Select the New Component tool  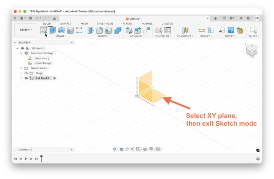[138, 30]
